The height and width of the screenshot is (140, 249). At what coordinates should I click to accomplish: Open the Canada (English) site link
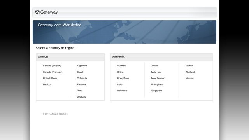point(52,66)
